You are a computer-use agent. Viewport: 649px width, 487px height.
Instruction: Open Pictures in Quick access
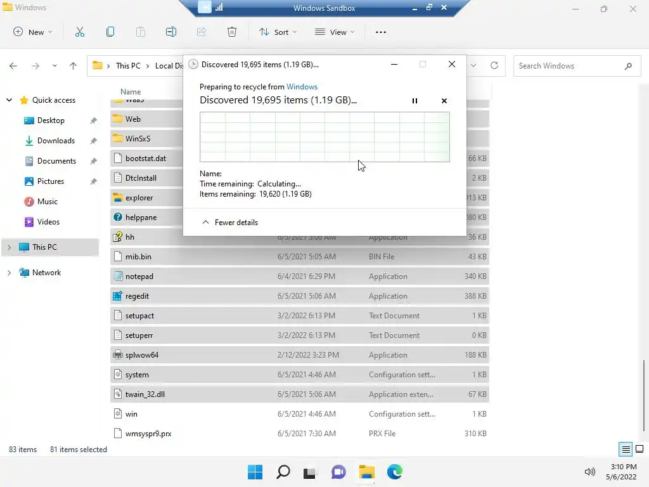click(x=50, y=181)
